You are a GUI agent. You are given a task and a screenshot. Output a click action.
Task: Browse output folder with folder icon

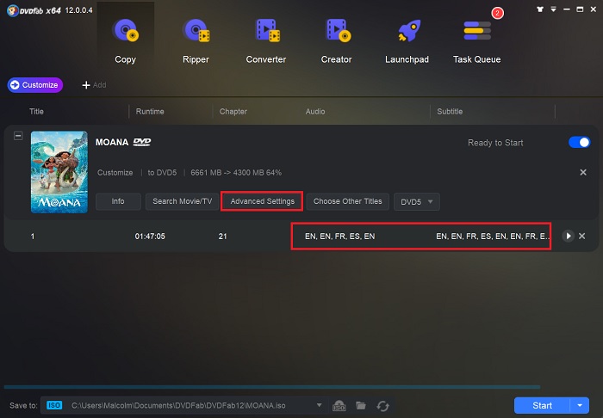pyautogui.click(x=361, y=405)
